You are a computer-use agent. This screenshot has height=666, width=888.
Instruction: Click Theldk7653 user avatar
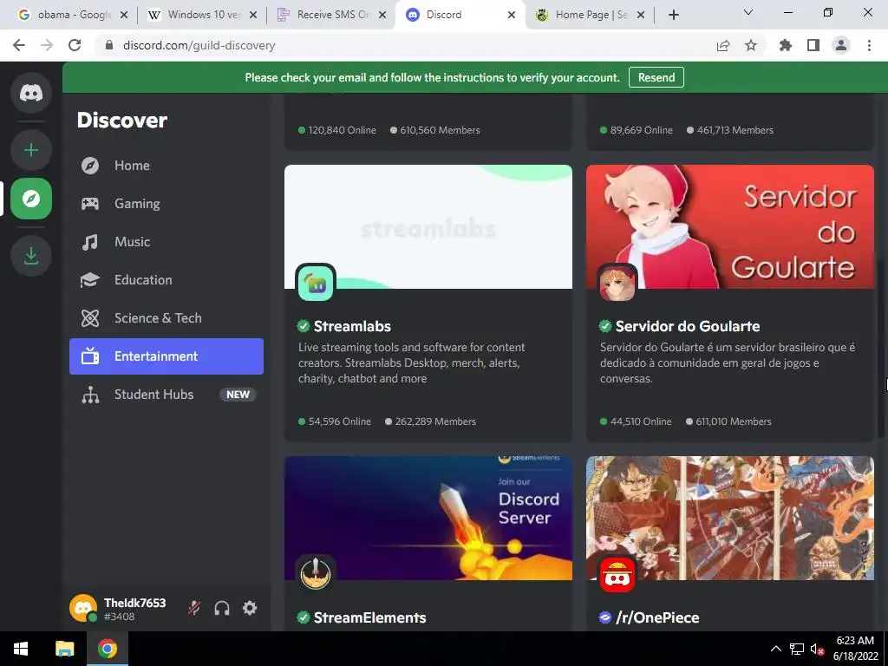83,608
